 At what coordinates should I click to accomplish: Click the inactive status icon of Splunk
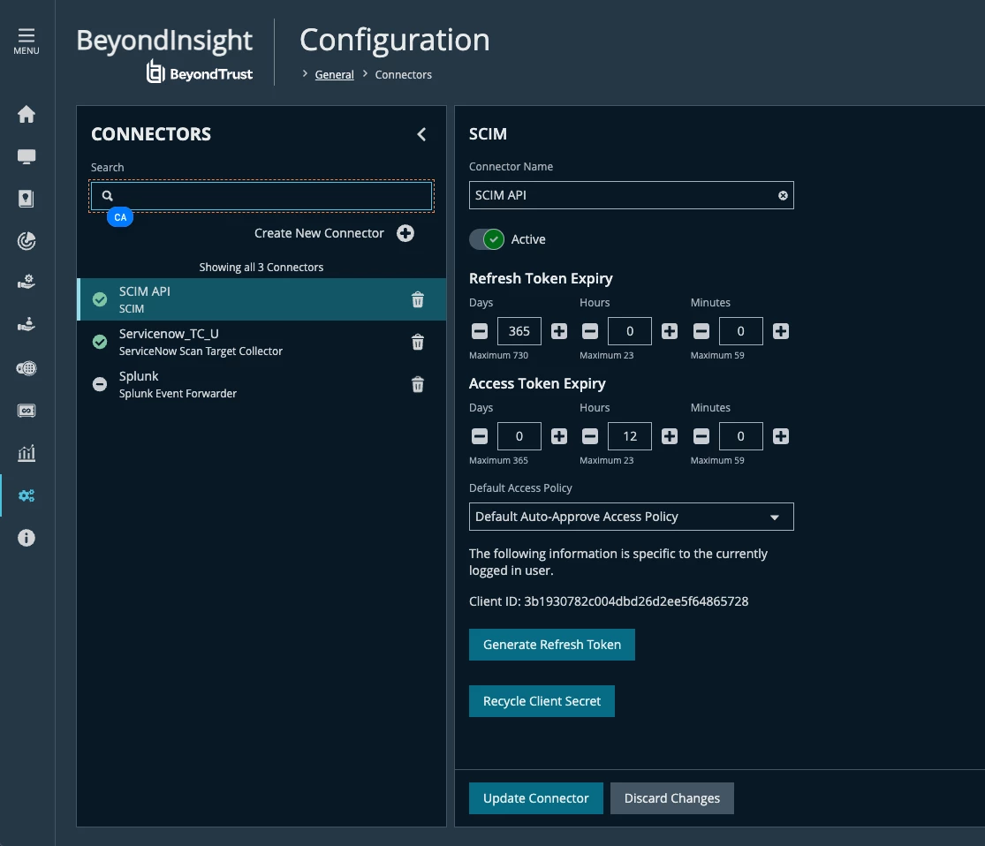pos(100,384)
